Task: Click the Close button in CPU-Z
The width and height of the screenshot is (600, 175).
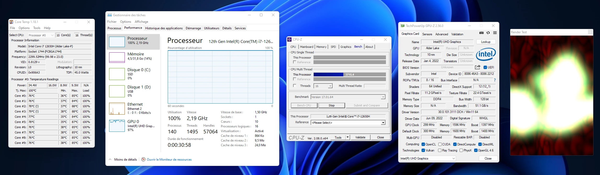Action: (380, 137)
